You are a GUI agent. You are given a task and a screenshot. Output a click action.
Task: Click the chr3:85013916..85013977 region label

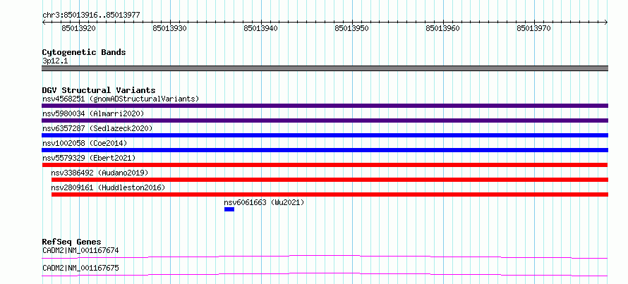[x=91, y=16]
